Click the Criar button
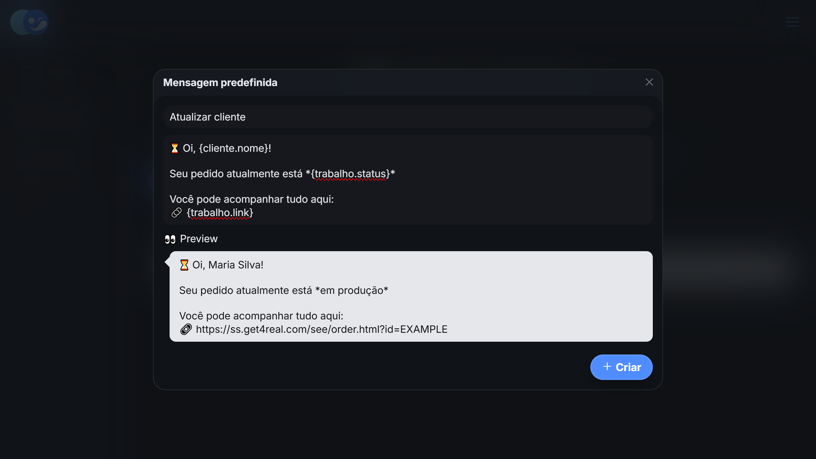Image resolution: width=816 pixels, height=459 pixels. pyautogui.click(x=621, y=367)
